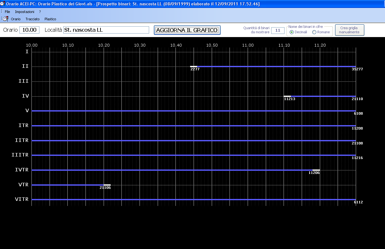Screen dimensions: 385x249
Task: Click train 2277 marker on track II
Action: (x=194, y=67)
